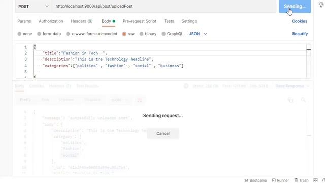The height and width of the screenshot is (183, 325).
Task: Select the Body tab
Action: pos(108,21)
